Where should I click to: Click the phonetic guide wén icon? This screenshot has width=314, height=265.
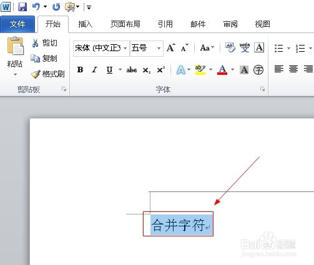point(245,47)
